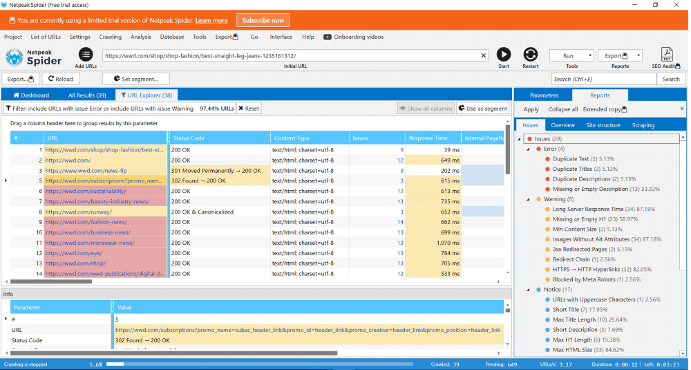The height and width of the screenshot is (370, 691).
Task: Click the Filter description funnel label
Action: [x=99, y=109]
